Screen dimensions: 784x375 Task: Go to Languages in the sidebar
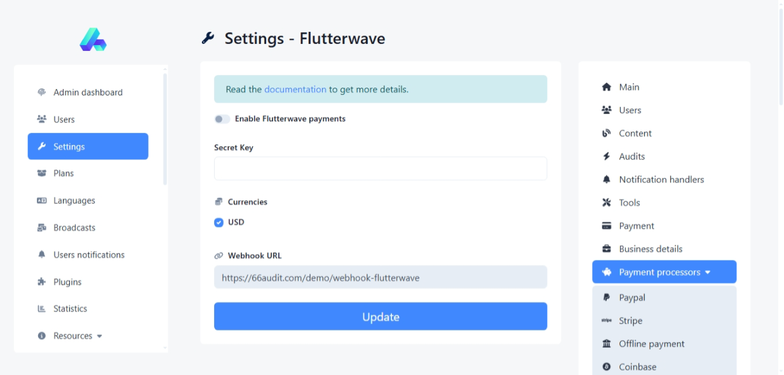[x=74, y=201]
